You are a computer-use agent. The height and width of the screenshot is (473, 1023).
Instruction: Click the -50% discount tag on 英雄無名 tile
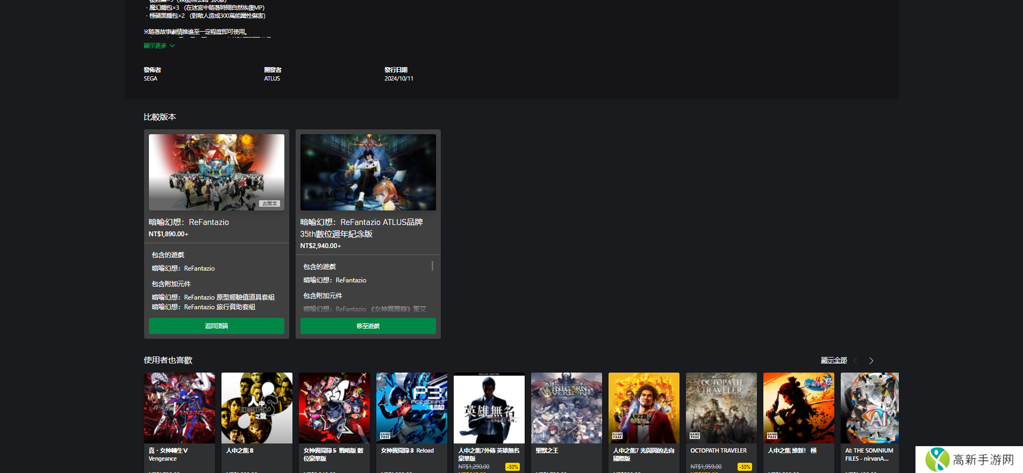click(x=512, y=467)
